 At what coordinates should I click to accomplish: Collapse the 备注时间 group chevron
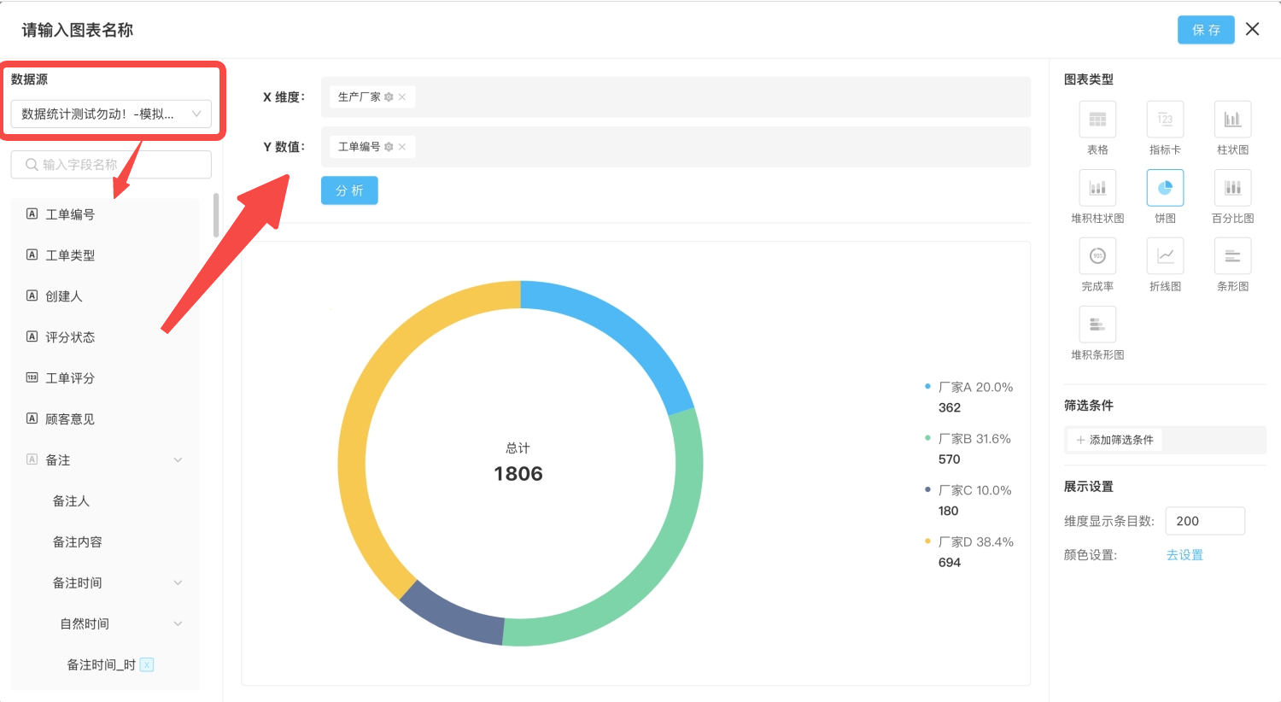tap(178, 583)
